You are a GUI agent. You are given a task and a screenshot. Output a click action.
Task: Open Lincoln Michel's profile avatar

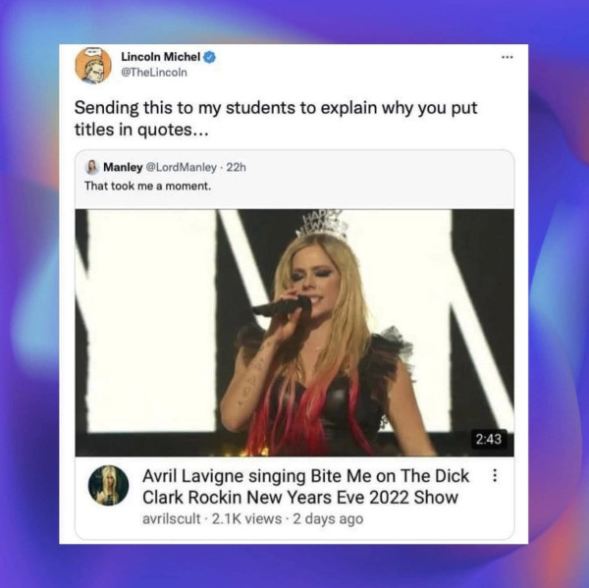coord(93,65)
